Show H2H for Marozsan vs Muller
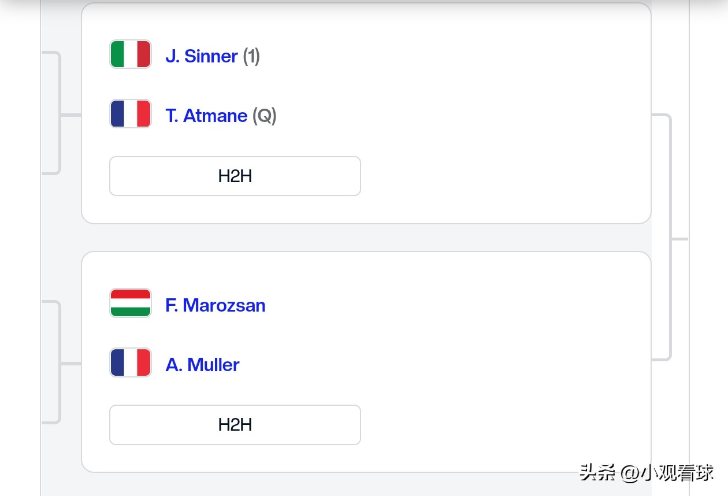The image size is (728, 496). click(235, 425)
